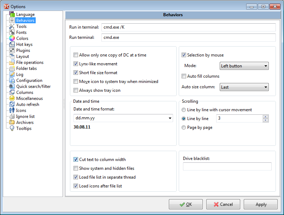Enable Move icon to system tray when minimized
The height and width of the screenshot is (215, 284).
click(76, 82)
